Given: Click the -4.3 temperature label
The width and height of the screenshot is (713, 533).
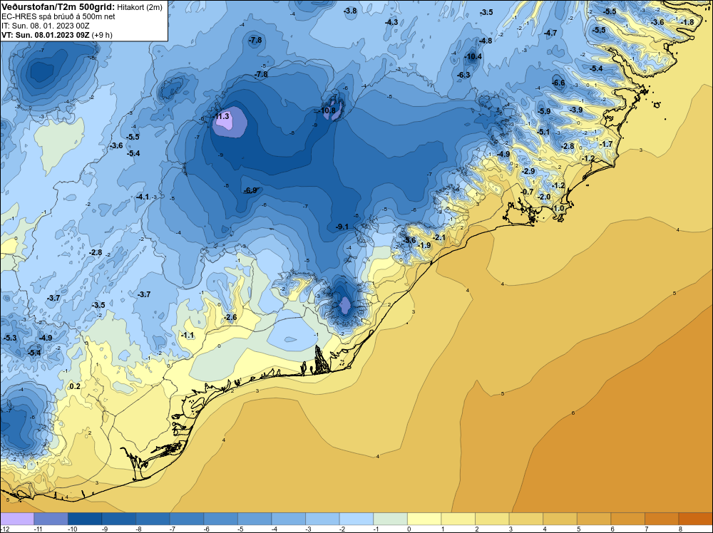Looking at the screenshot, I should click(391, 22).
